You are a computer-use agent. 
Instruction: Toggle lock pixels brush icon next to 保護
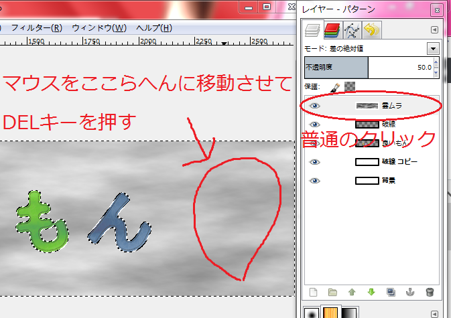335,87
